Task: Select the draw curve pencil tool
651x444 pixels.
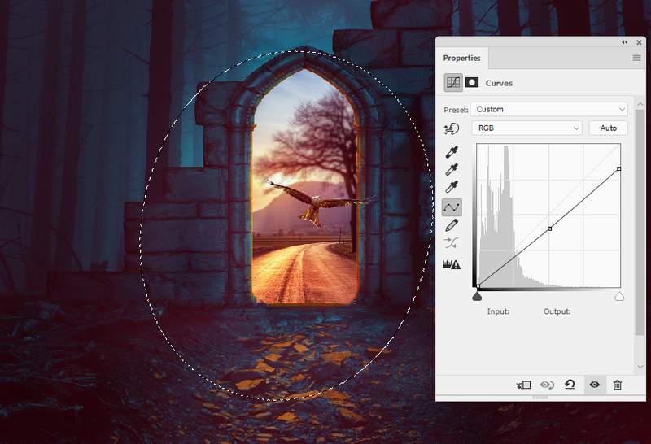Action: 452,225
